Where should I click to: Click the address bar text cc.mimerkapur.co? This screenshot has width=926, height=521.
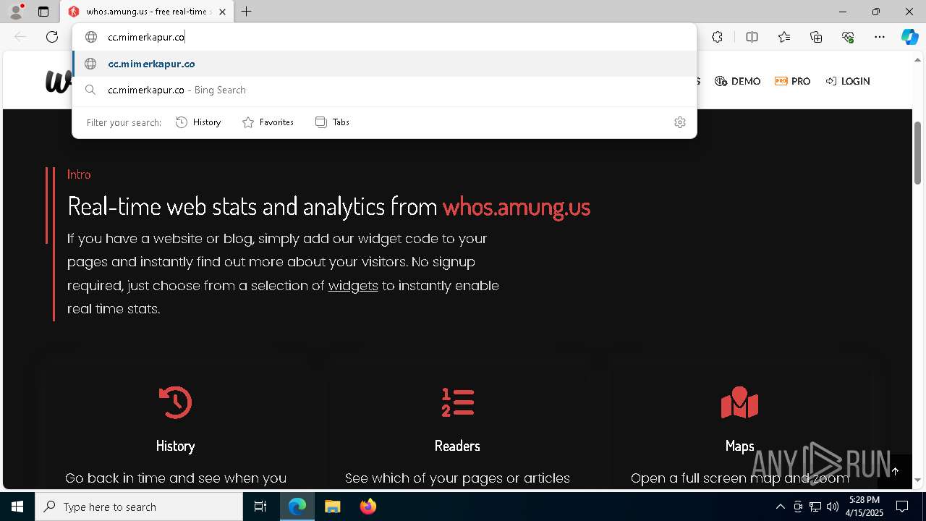146,37
